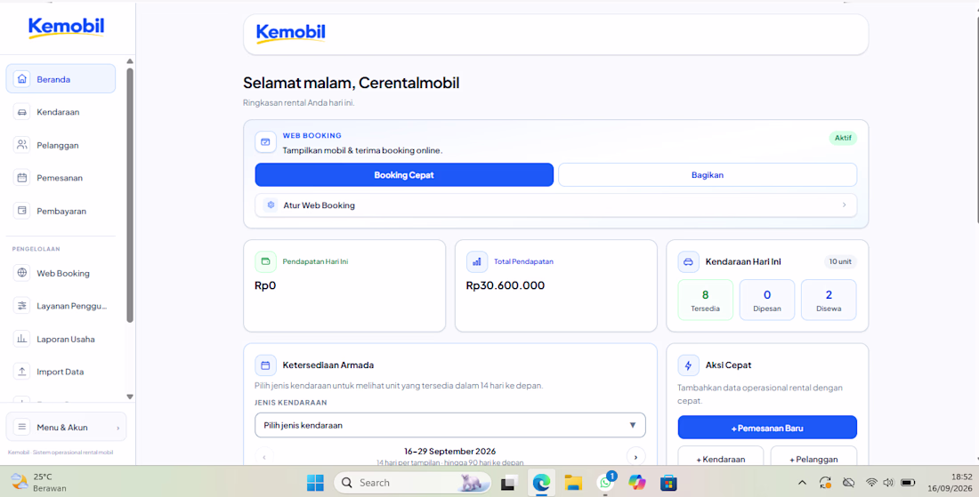Click the 10 unit badge
Screen dimensions: 979x497
pyautogui.click(x=840, y=262)
